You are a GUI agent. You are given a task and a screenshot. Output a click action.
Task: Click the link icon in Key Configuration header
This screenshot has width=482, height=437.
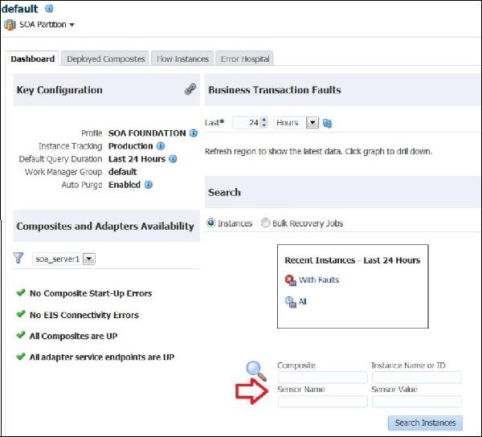pyautogui.click(x=190, y=90)
